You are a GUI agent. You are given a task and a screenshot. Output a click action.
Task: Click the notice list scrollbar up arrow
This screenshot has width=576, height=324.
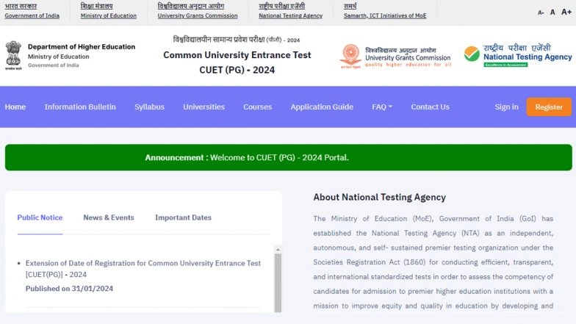(278, 250)
